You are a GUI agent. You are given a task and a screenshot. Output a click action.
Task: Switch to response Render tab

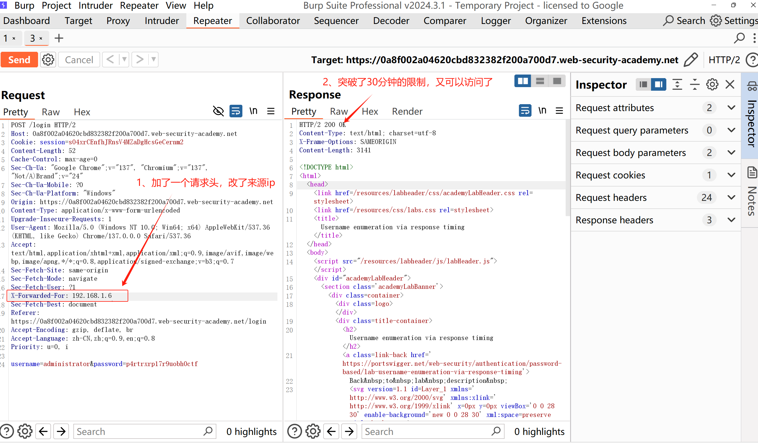pos(407,112)
